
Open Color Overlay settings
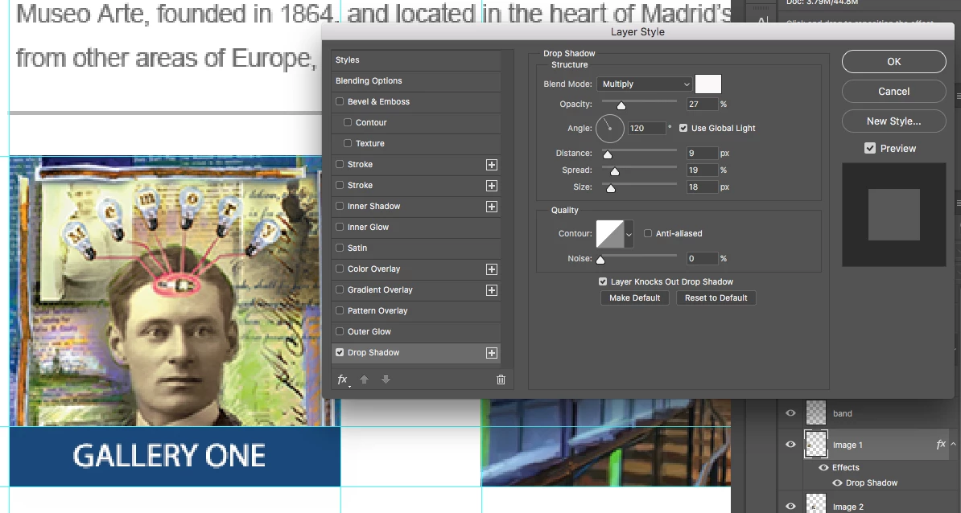pyautogui.click(x=374, y=269)
